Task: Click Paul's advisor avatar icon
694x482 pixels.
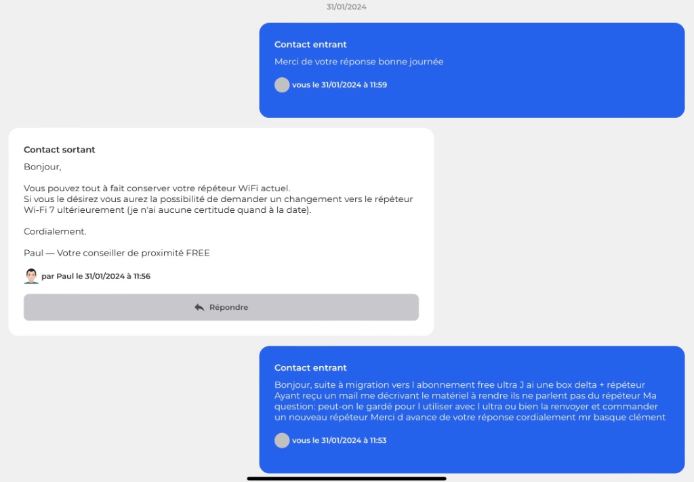Action: tap(31, 276)
